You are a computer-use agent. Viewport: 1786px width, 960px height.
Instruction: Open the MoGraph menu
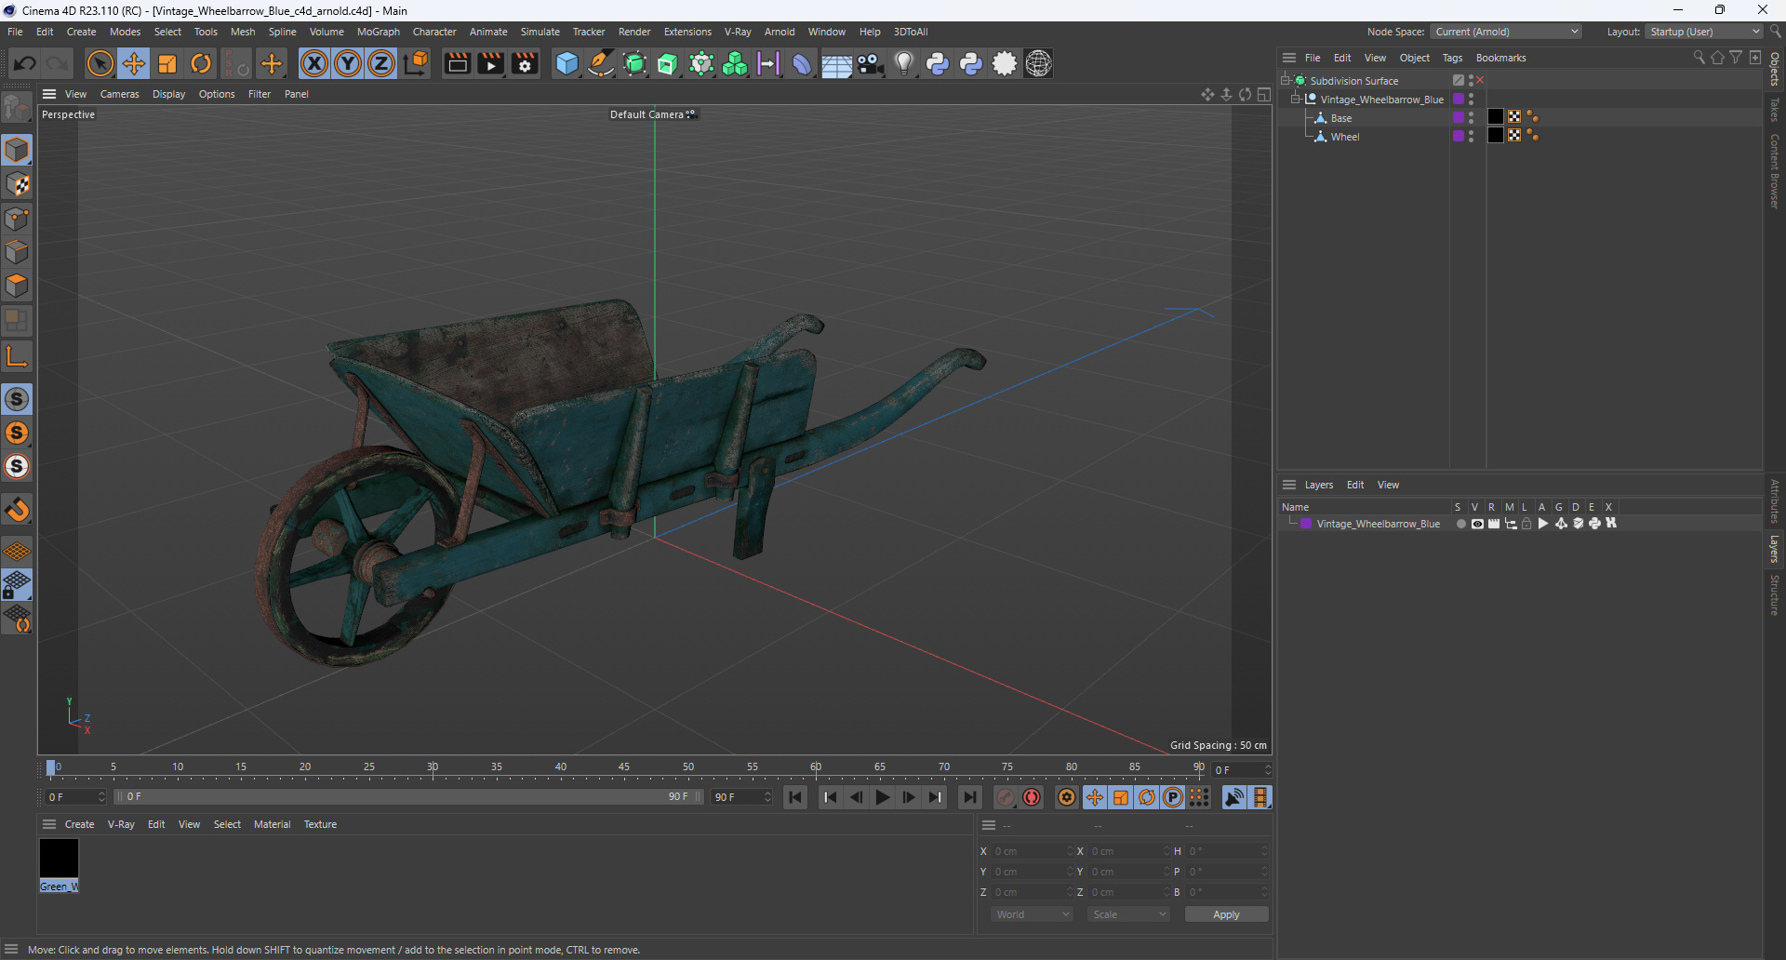point(379,32)
